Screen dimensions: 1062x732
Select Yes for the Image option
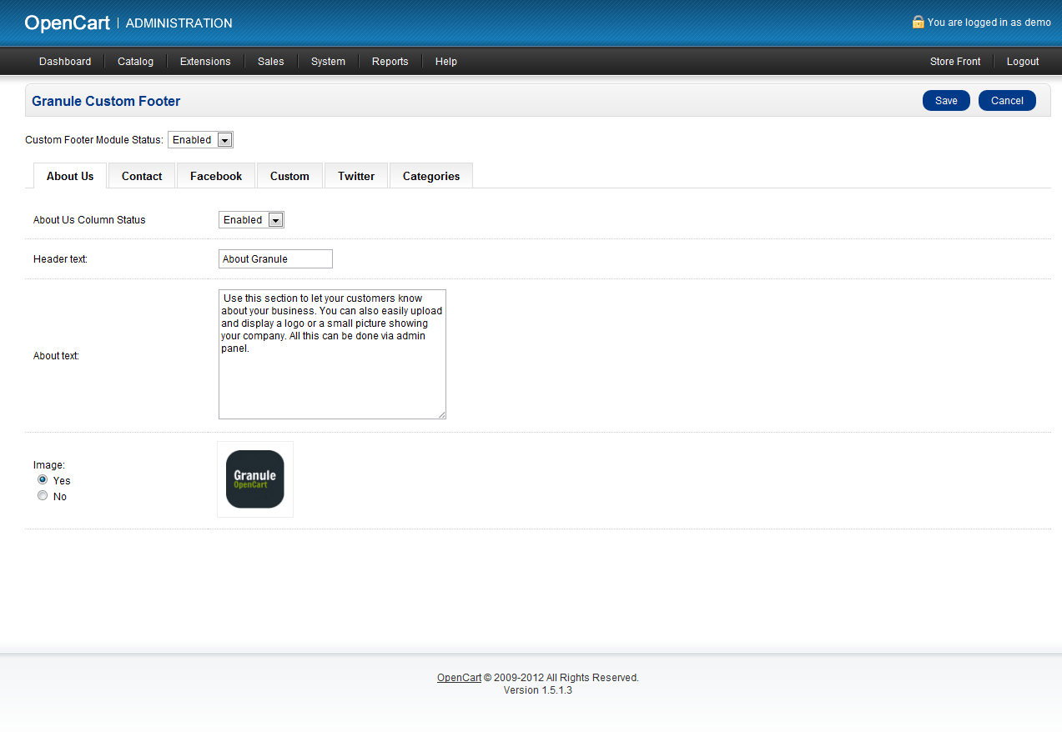(x=43, y=480)
